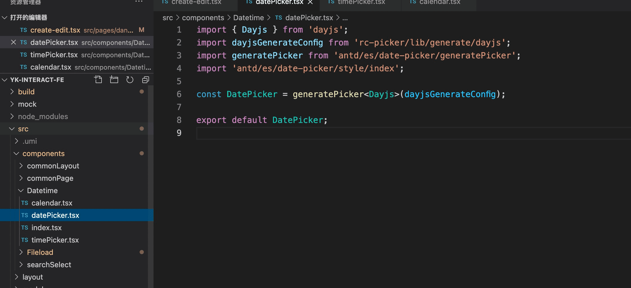
Task: Click the TS icon beside index.tsx
Action: click(x=25, y=228)
